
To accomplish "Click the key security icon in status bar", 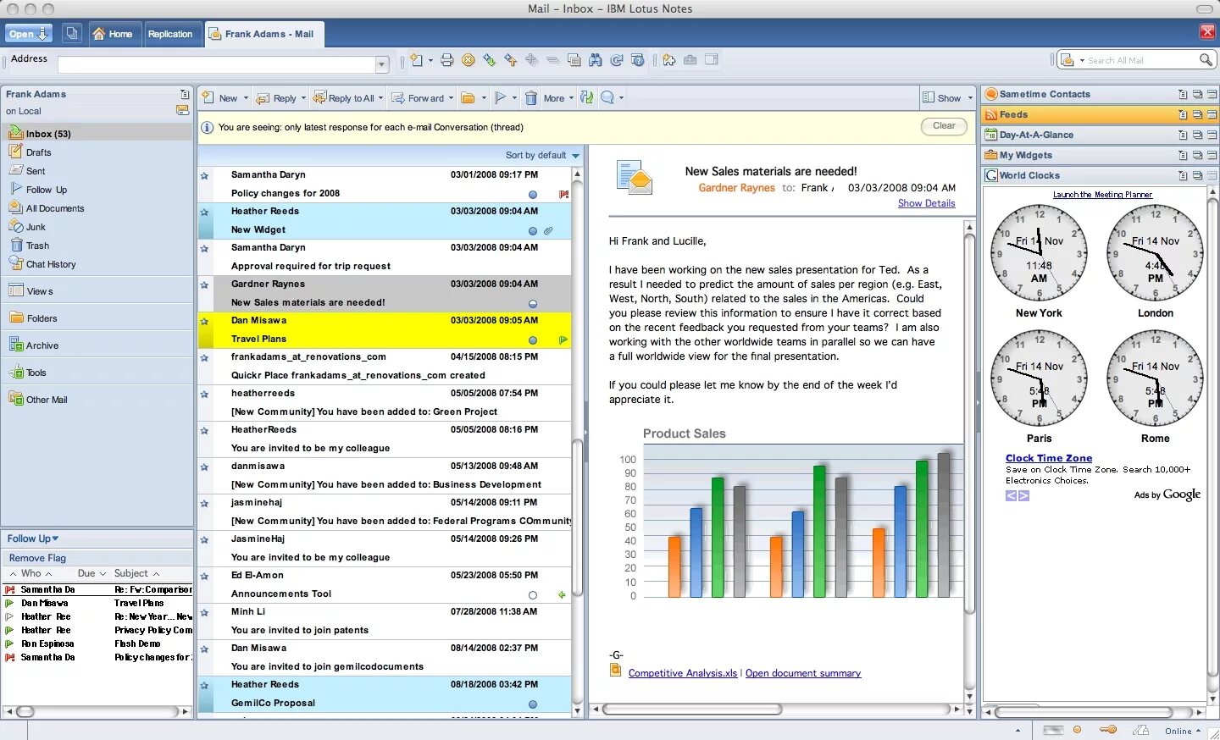I will point(1107,730).
